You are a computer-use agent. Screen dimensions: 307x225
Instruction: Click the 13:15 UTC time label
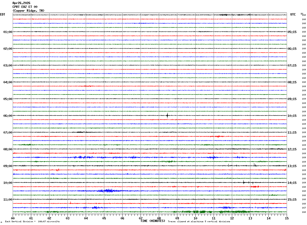pos(292,166)
